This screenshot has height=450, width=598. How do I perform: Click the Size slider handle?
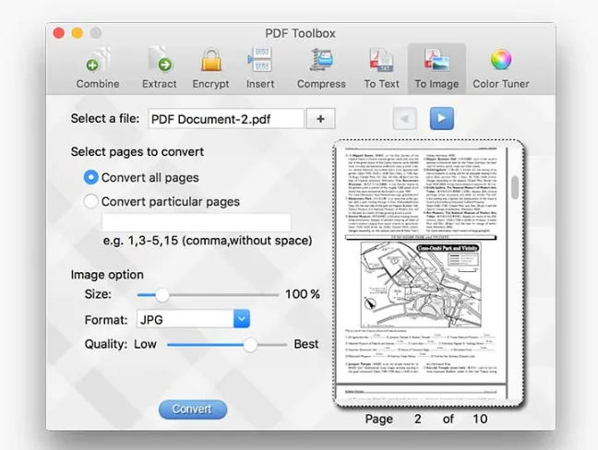pos(162,295)
